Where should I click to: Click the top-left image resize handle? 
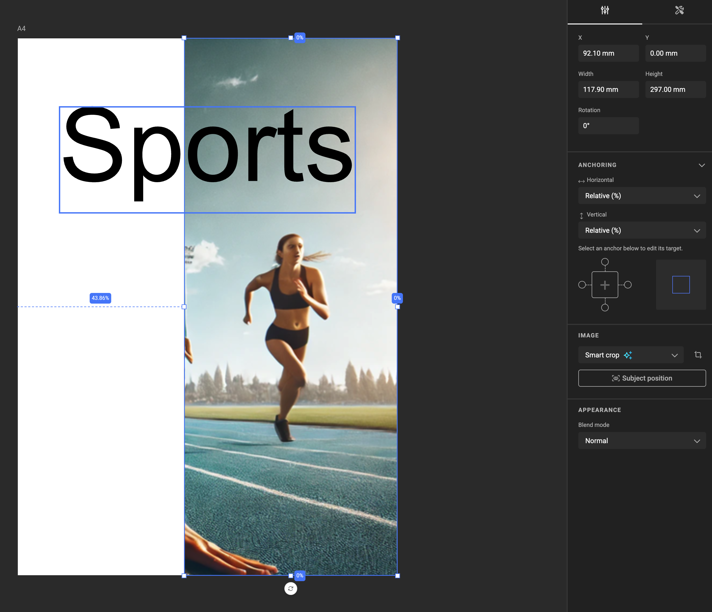click(x=184, y=38)
